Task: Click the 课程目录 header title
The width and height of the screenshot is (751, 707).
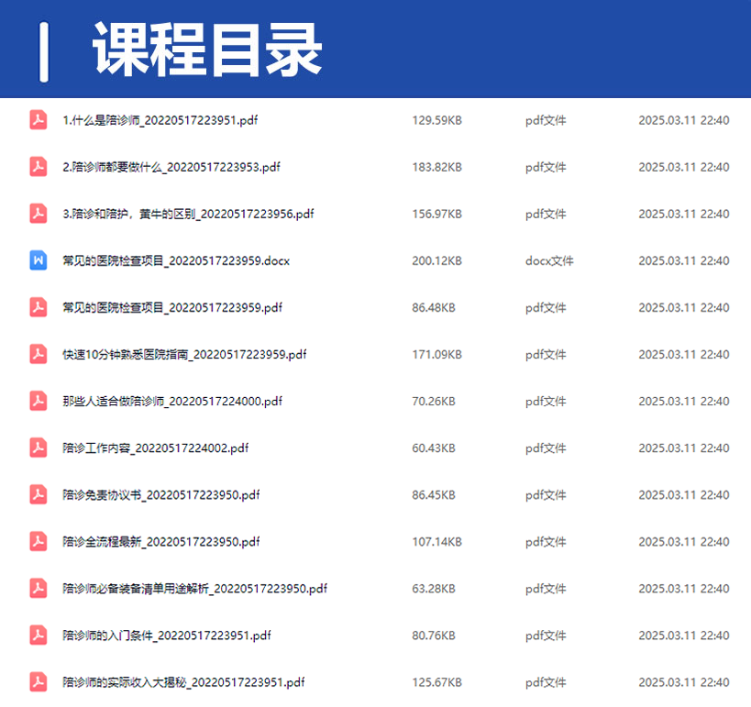Action: (207, 50)
